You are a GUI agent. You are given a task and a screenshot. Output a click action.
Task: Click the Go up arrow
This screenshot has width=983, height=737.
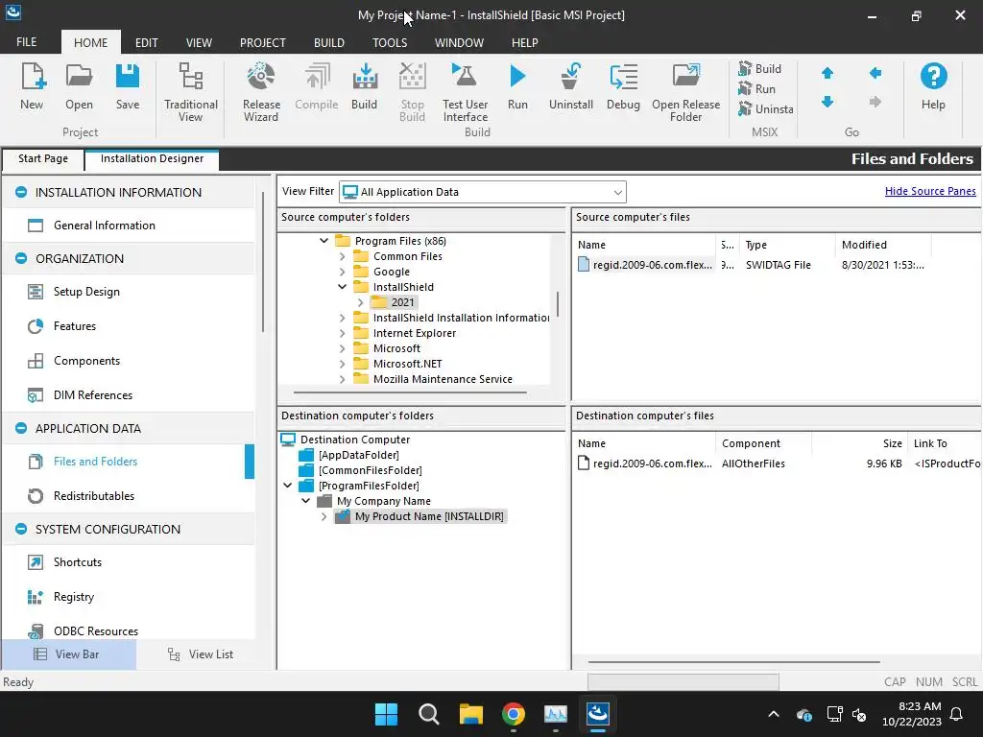point(827,73)
